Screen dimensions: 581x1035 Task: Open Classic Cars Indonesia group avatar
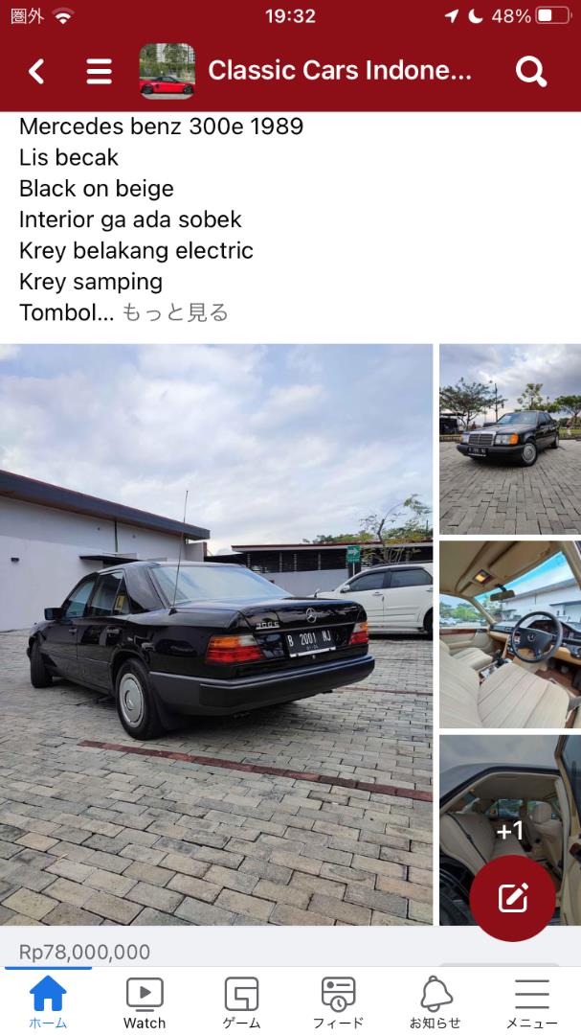tap(167, 71)
